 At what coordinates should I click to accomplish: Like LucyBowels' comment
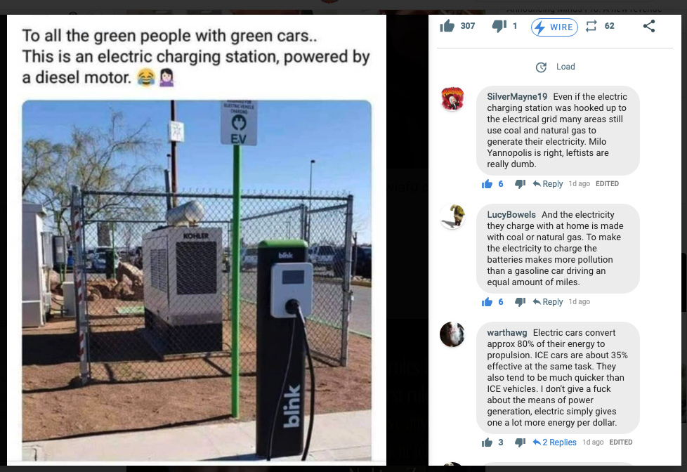pos(488,302)
